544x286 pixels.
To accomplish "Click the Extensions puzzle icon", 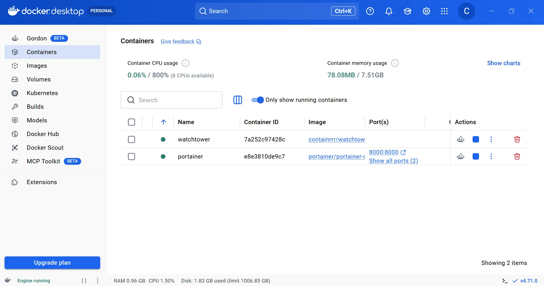I will pyautogui.click(x=15, y=182).
